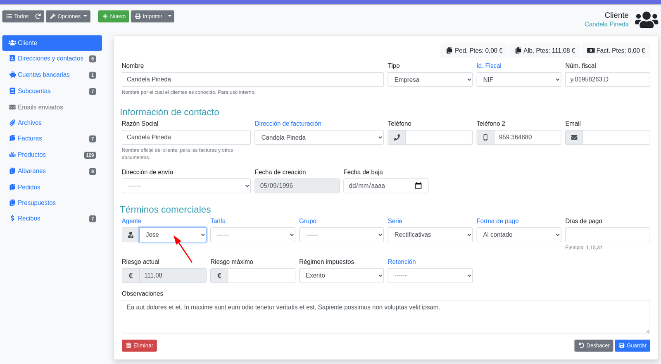The width and height of the screenshot is (661, 364).
Task: Open the Retención dropdown
Action: pyautogui.click(x=430, y=276)
